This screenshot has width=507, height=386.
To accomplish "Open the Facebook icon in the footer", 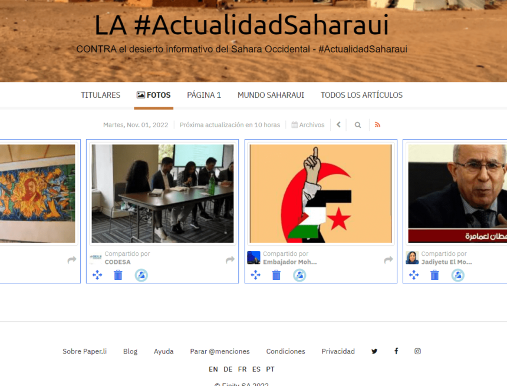I will (396, 351).
